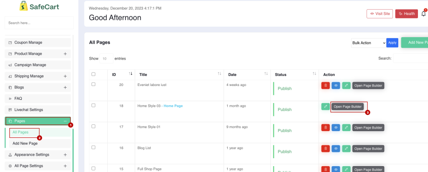This screenshot has width=428, height=172.
Task: Click the All Page Settings gear icon
Action: [x=10, y=166]
